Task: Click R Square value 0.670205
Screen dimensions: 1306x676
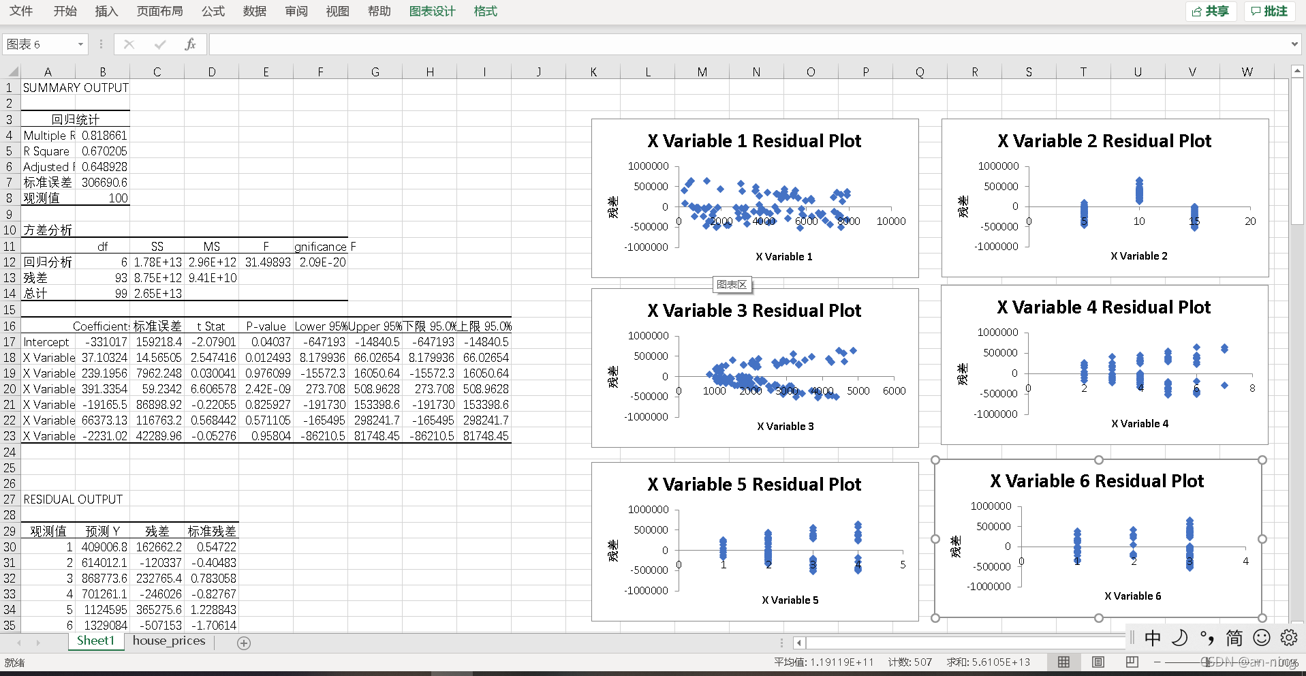Action: 103,151
